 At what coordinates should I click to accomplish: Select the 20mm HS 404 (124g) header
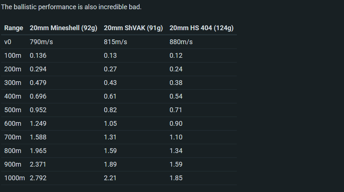201,28
